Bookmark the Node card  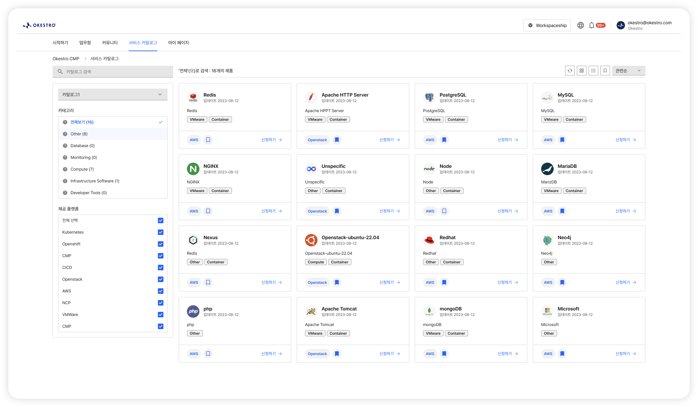(444, 211)
